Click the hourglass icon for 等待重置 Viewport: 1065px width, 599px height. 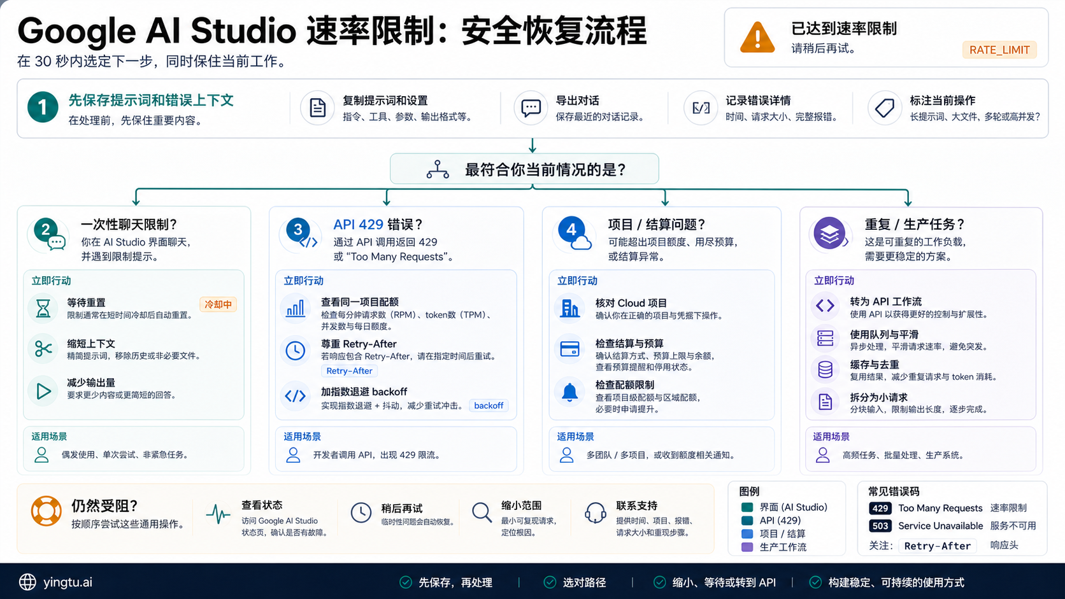(43, 308)
